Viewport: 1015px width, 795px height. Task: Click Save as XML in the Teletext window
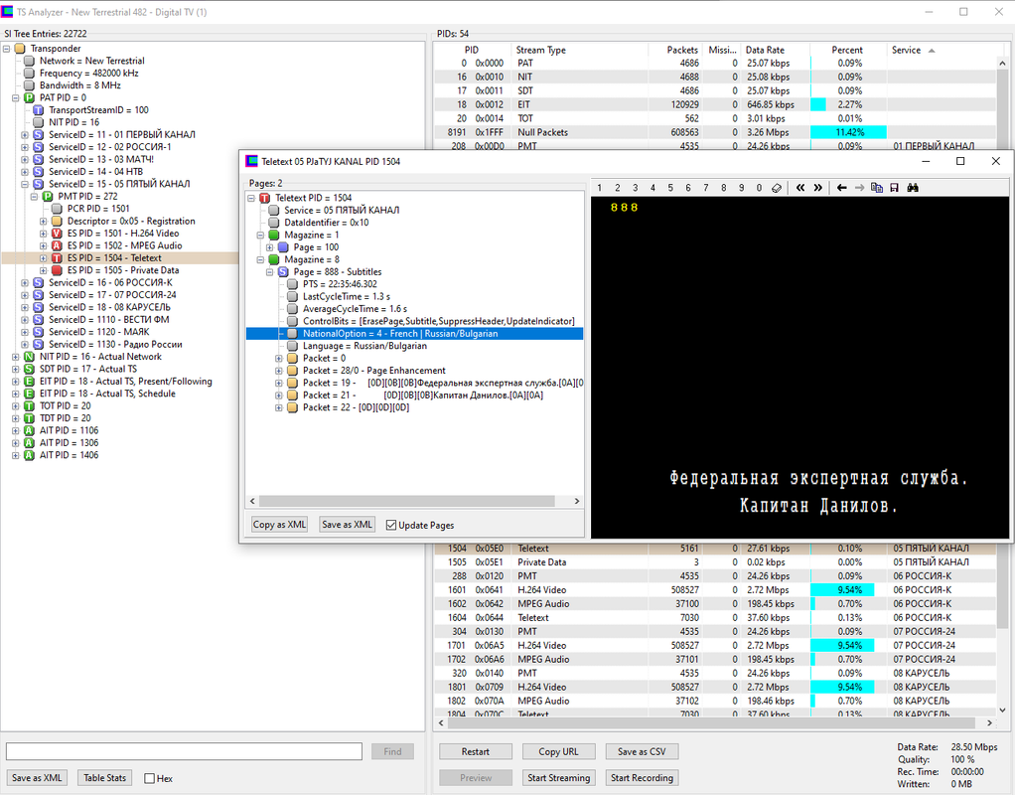[347, 524]
